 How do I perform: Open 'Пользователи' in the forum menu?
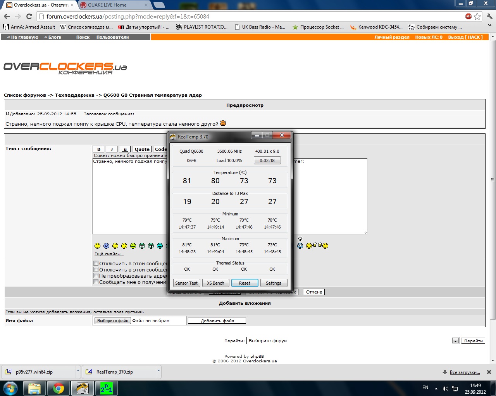(x=113, y=37)
